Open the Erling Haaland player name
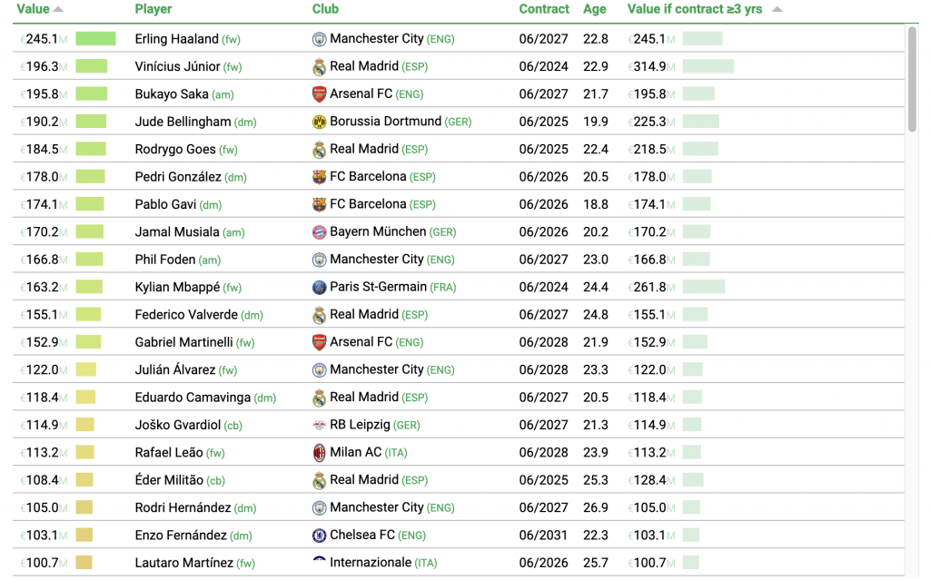Viewport: 930px width, 580px height. tap(176, 39)
